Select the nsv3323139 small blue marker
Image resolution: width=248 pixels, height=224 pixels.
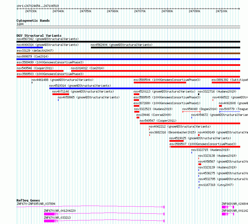[x=199, y=170]
